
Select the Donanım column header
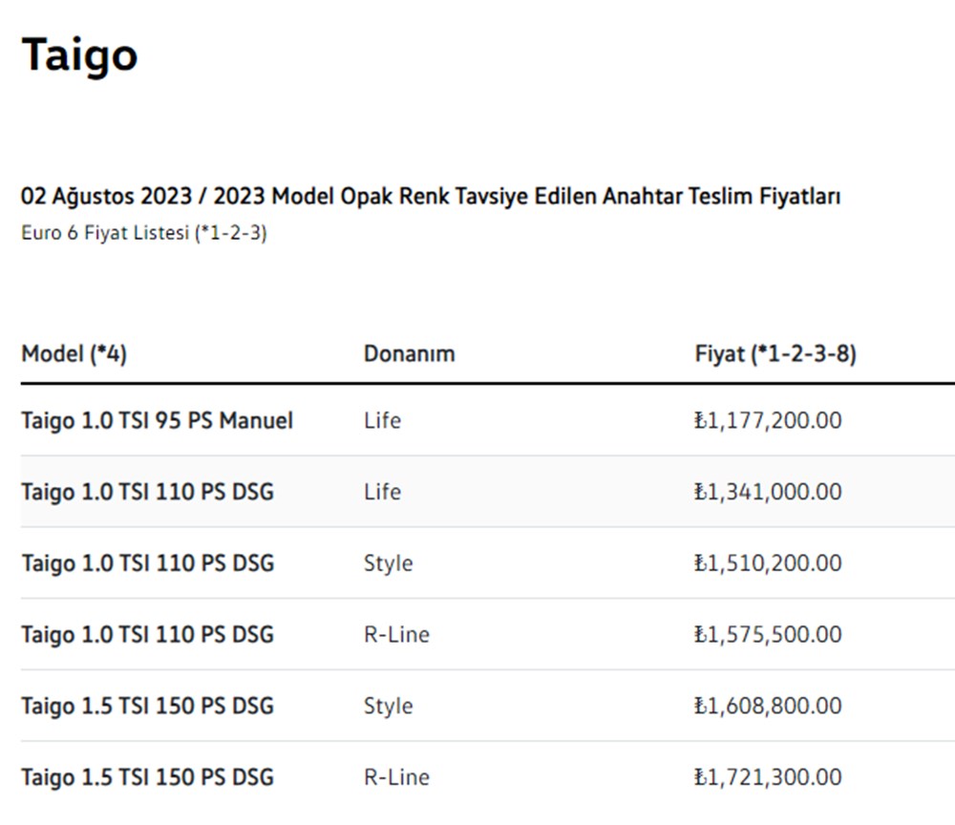pyautogui.click(x=409, y=354)
